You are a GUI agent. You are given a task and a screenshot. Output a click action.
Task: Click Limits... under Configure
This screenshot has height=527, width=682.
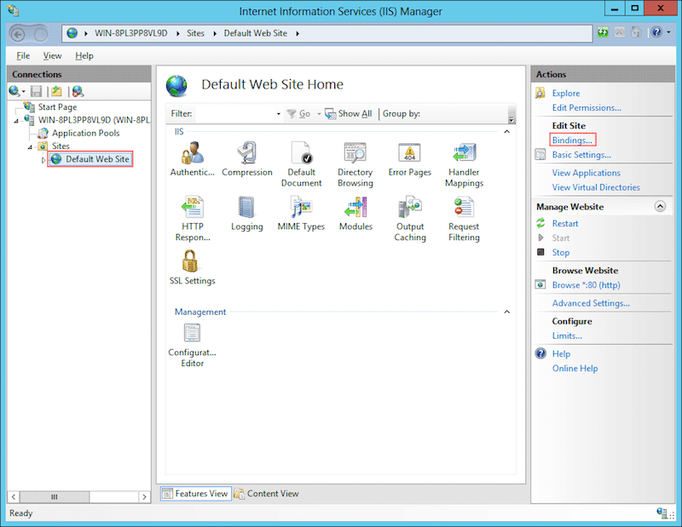click(x=567, y=335)
